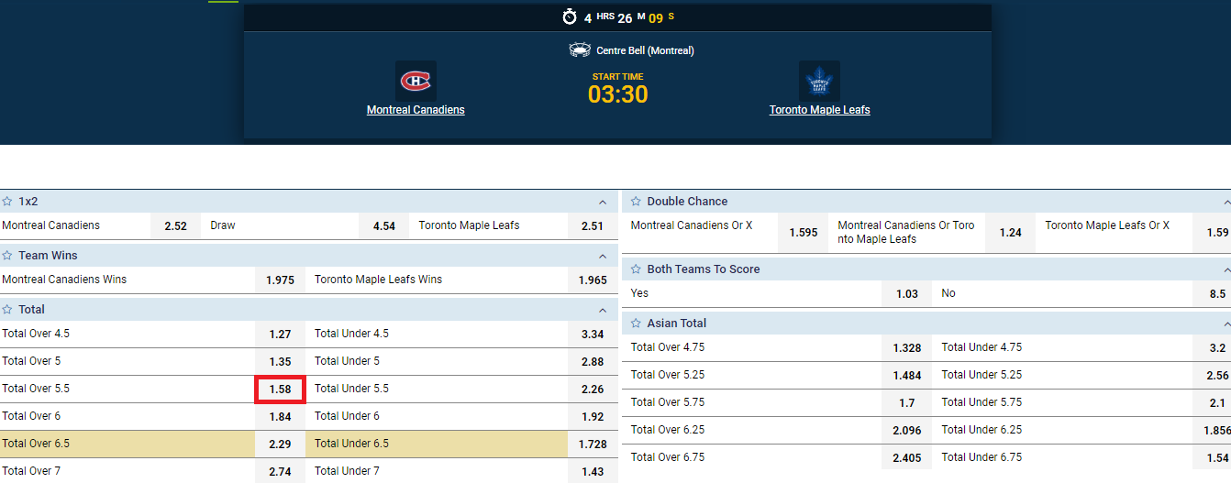Select Total Over 5.5 odds 1.58
The width and height of the screenshot is (1231, 483).
click(x=281, y=390)
